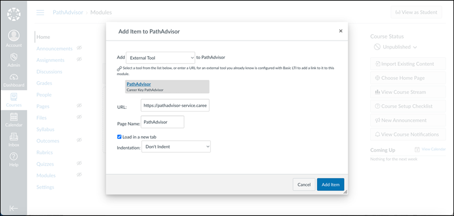Click Import Existing Content button
Screen dimensions: 454x216
[408, 64]
